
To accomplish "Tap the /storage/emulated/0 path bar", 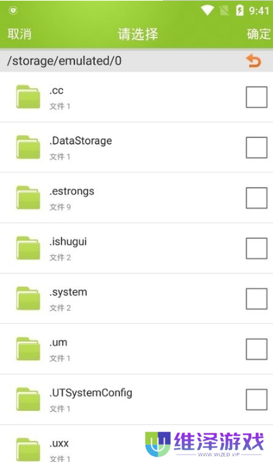I will [x=136, y=61].
